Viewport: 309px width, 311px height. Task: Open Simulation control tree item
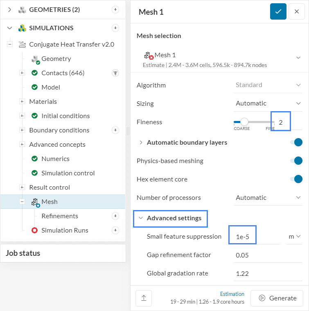(x=68, y=173)
